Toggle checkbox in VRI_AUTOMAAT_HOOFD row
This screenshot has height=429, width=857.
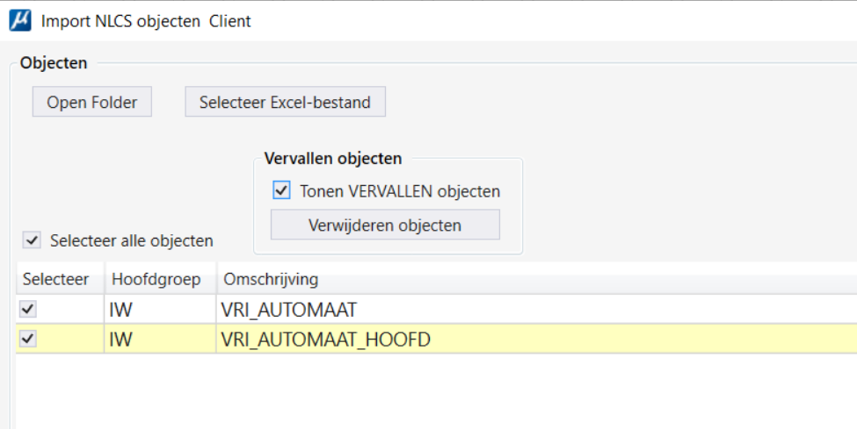pyautogui.click(x=28, y=339)
